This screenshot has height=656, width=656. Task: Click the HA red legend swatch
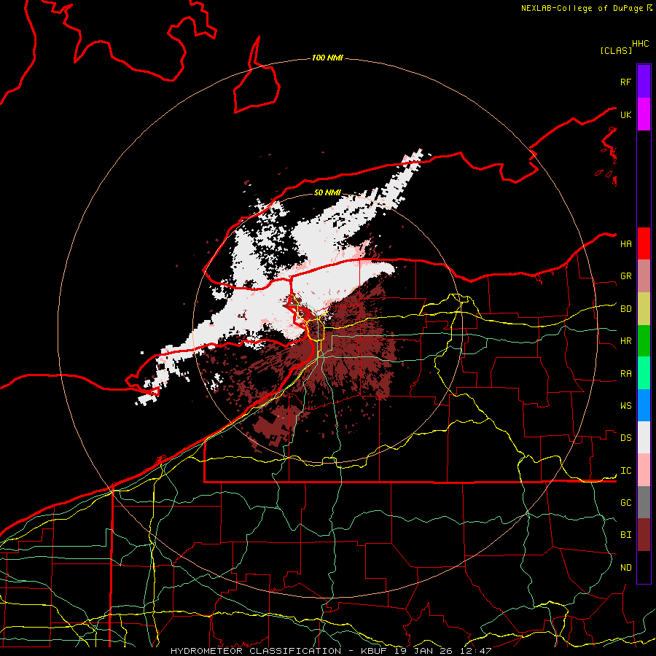coord(644,243)
